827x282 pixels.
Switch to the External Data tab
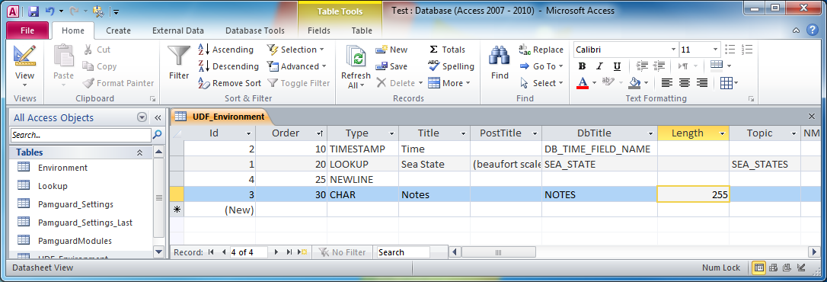(x=177, y=30)
